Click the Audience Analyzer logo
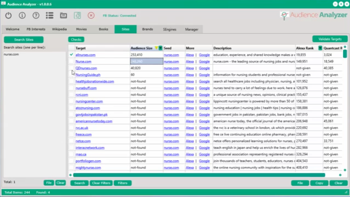Viewport: 350px width, 197px height. pos(313,15)
